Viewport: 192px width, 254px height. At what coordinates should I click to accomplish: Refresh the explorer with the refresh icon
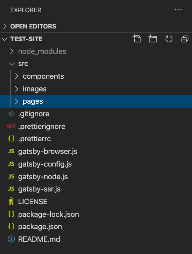169,39
